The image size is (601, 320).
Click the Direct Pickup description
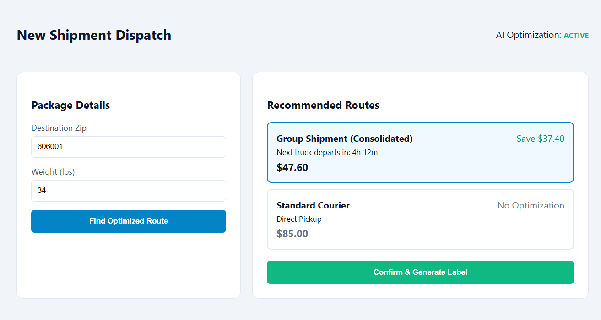[x=299, y=219]
